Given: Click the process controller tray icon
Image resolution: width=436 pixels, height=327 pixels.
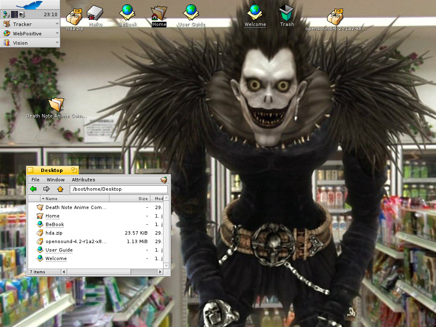Looking at the screenshot, I should (14, 14).
